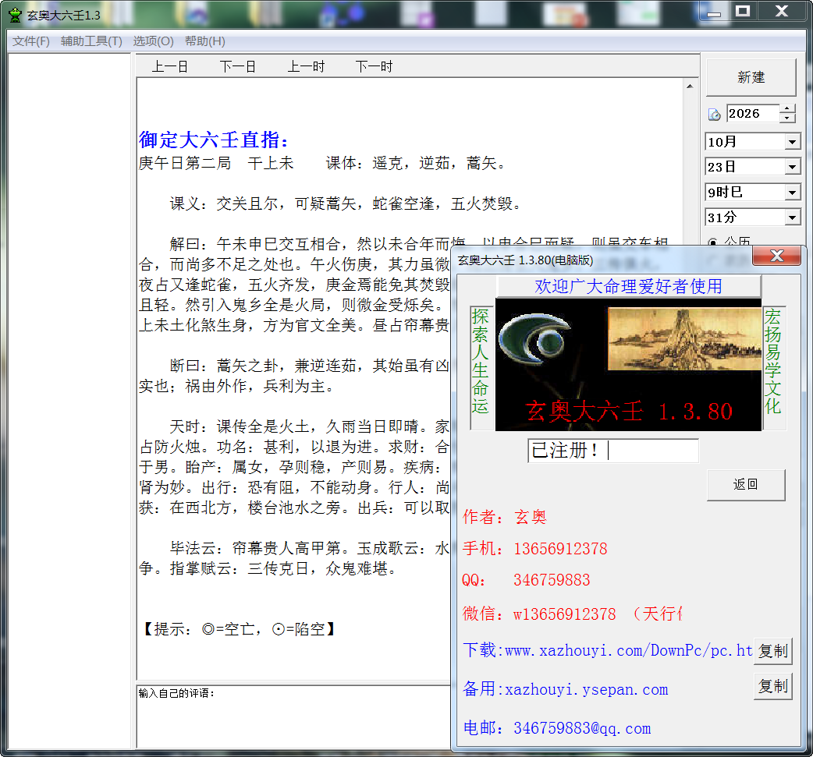The width and height of the screenshot is (813, 757).
Task: Decrease the year with down stepper arrow
Action: click(x=787, y=119)
